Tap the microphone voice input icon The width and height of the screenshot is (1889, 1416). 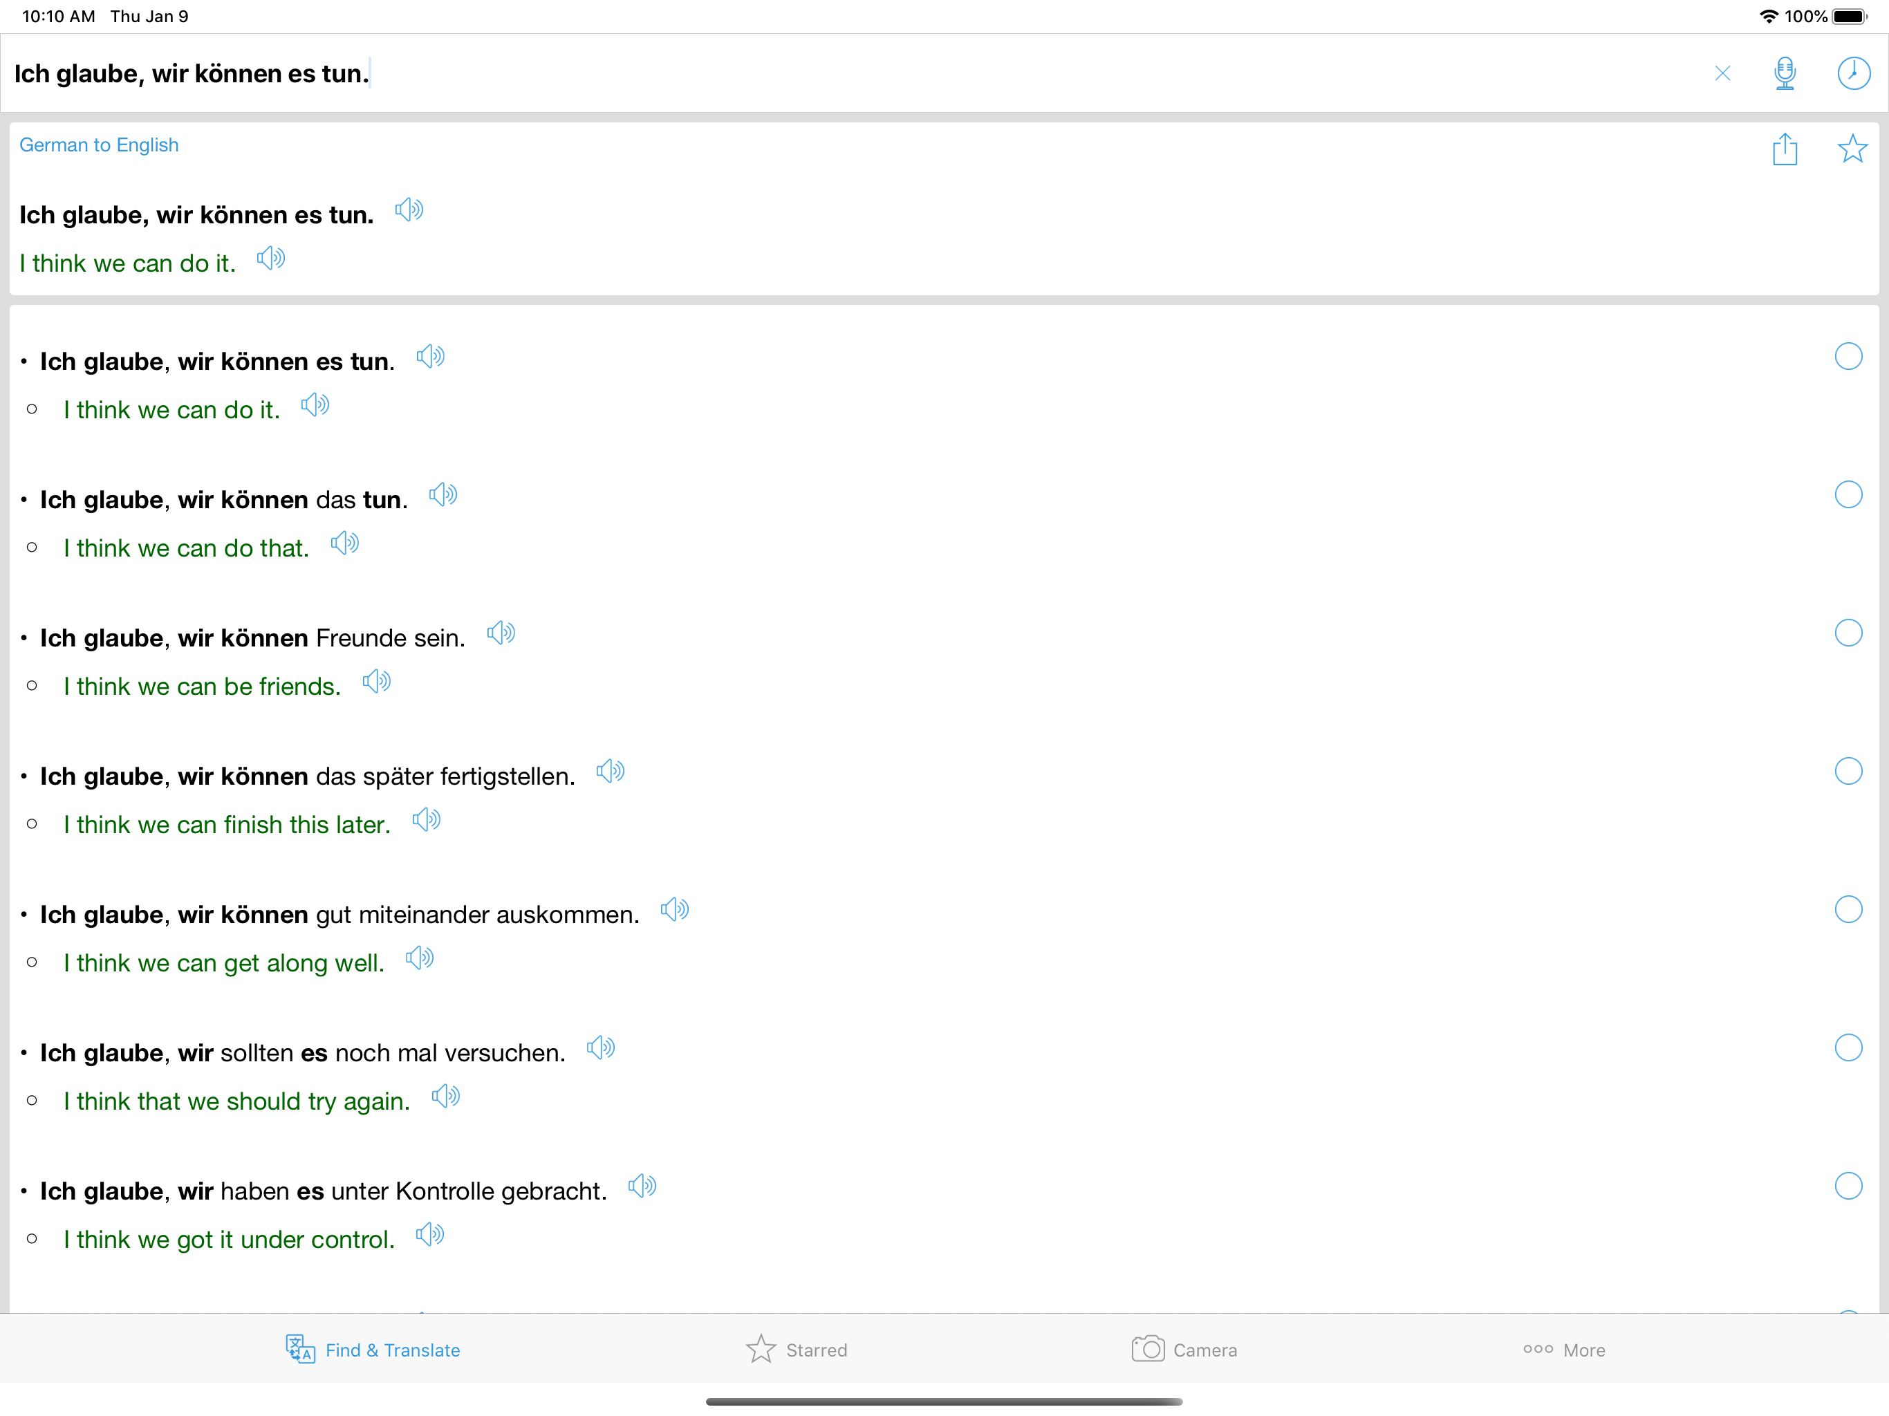(x=1784, y=73)
